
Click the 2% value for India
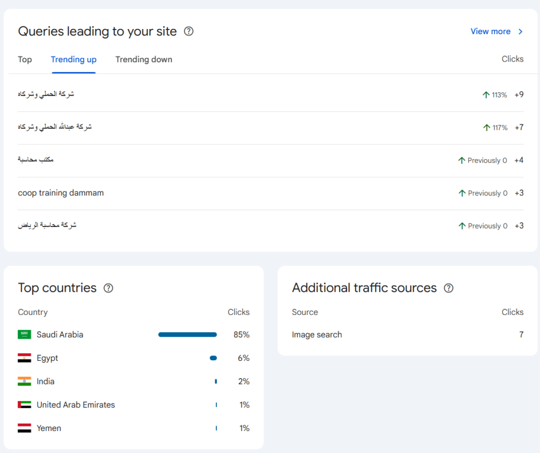click(x=244, y=381)
